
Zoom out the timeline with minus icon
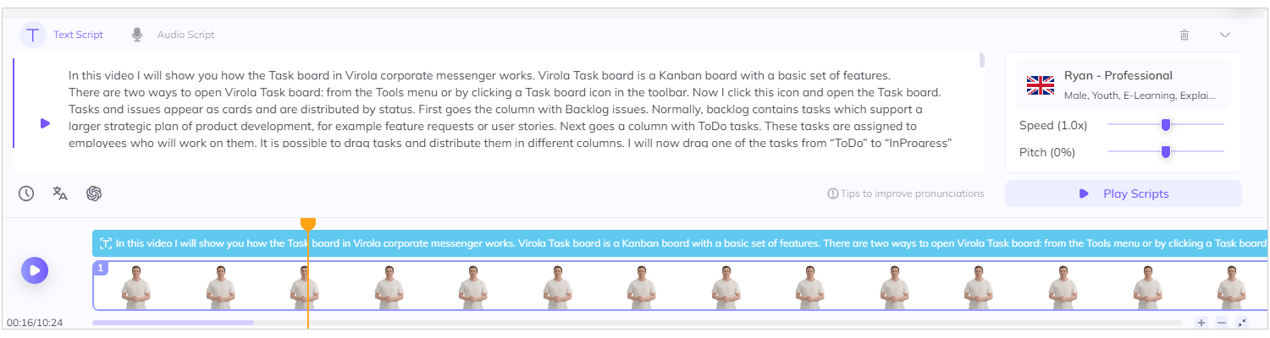click(x=1222, y=323)
